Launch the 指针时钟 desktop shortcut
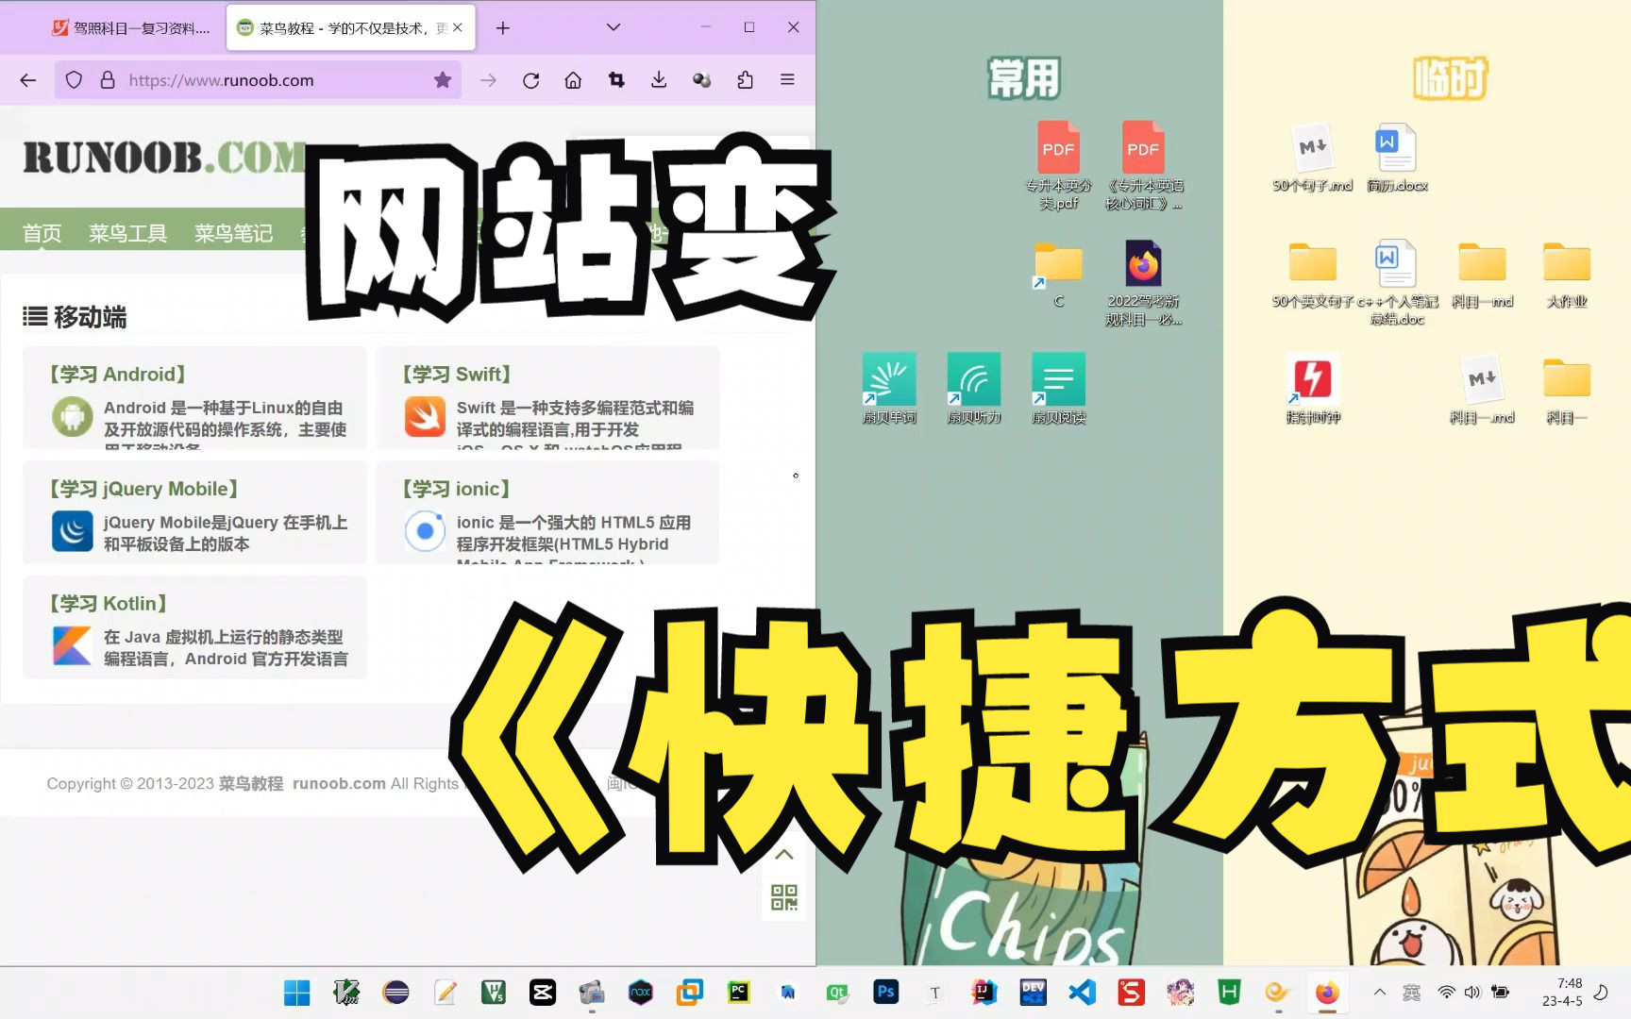 (1313, 389)
